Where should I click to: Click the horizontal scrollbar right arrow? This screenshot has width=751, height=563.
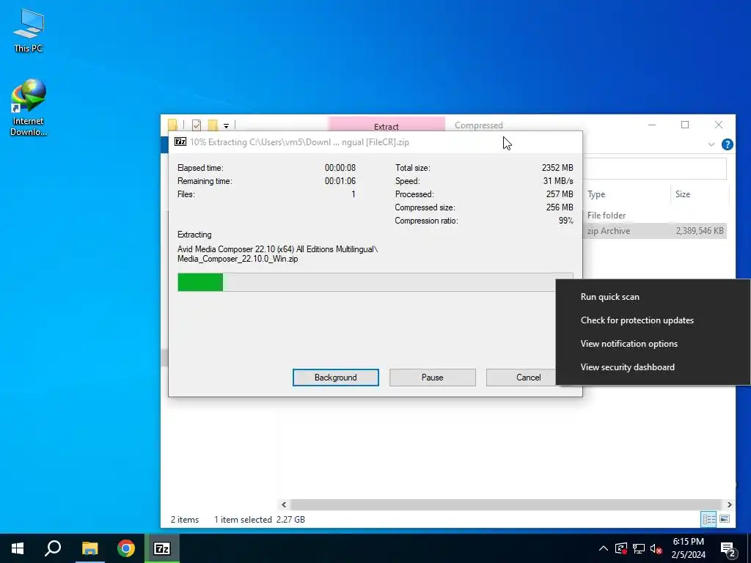coord(729,504)
